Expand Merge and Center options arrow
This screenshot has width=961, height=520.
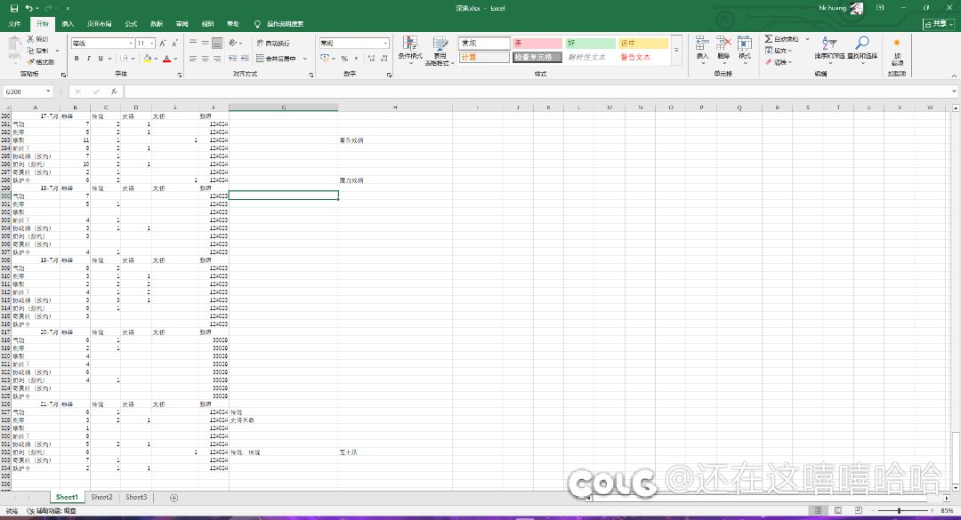(304, 59)
